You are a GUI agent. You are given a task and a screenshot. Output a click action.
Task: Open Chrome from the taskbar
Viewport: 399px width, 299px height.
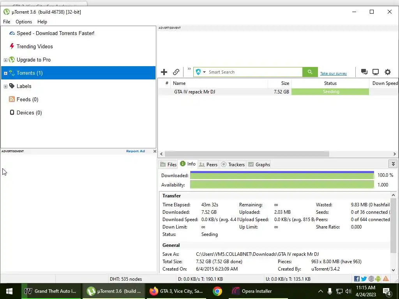[x=217, y=291]
